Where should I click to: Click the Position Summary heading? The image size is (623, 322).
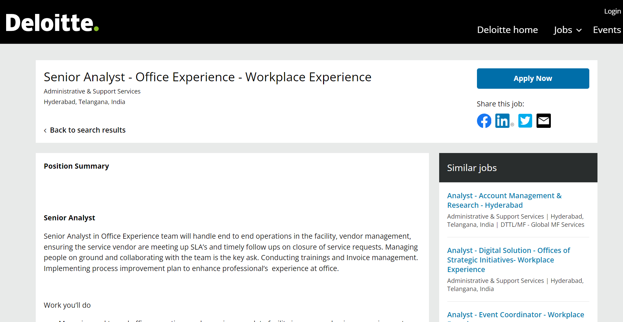pyautogui.click(x=76, y=166)
